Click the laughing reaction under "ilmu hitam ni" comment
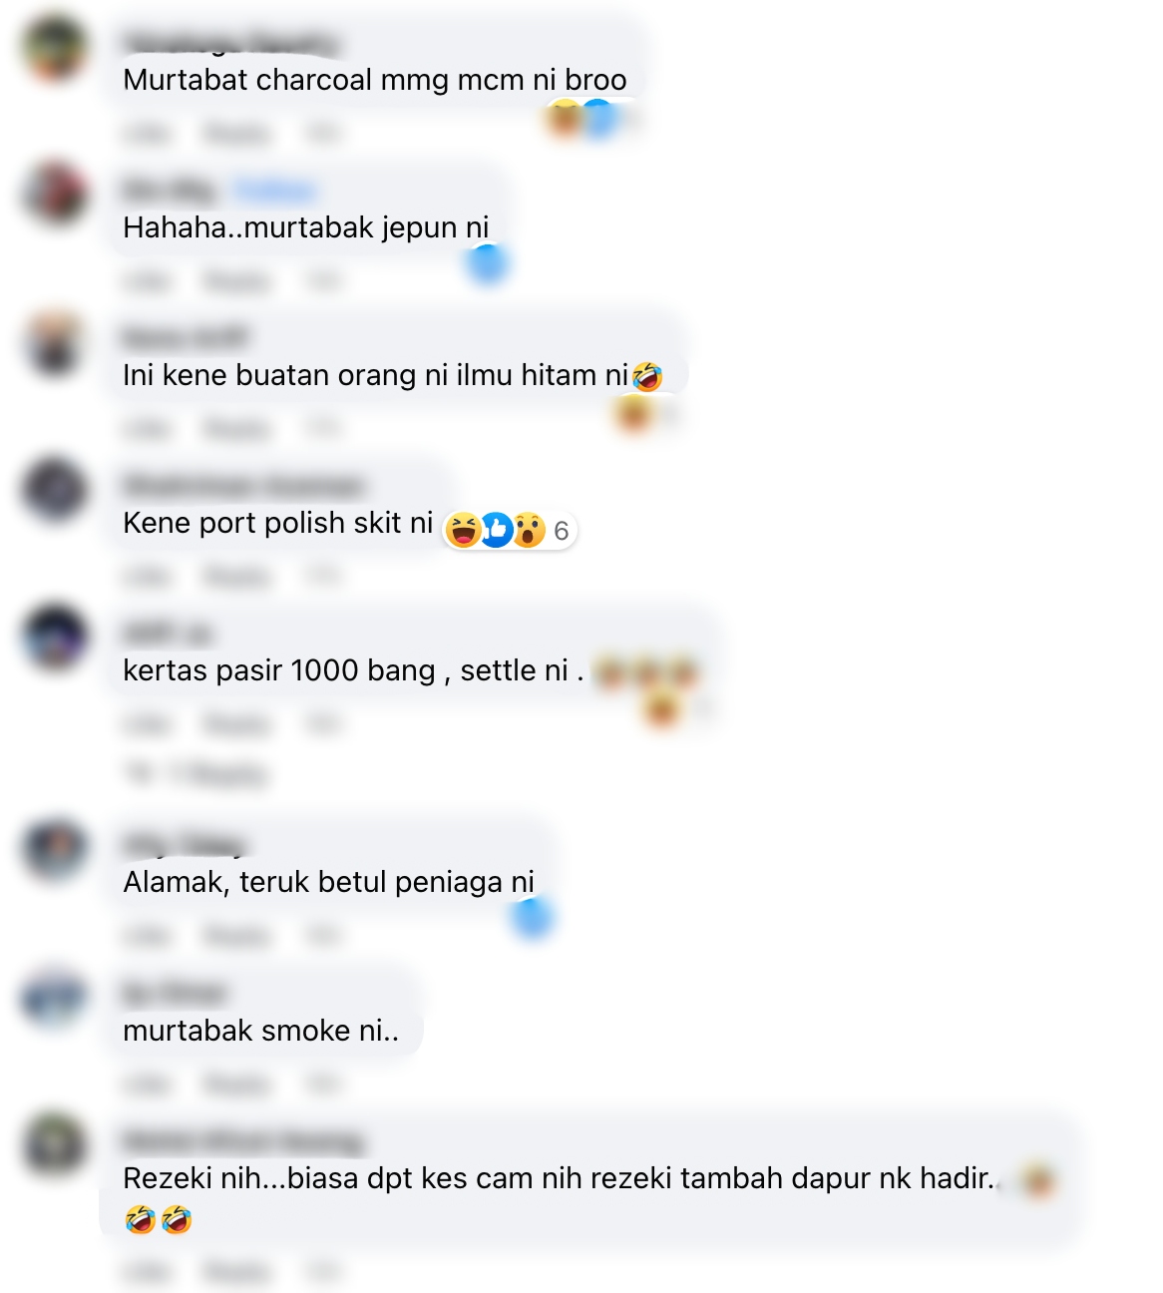The height and width of the screenshot is (1293, 1163). click(634, 413)
